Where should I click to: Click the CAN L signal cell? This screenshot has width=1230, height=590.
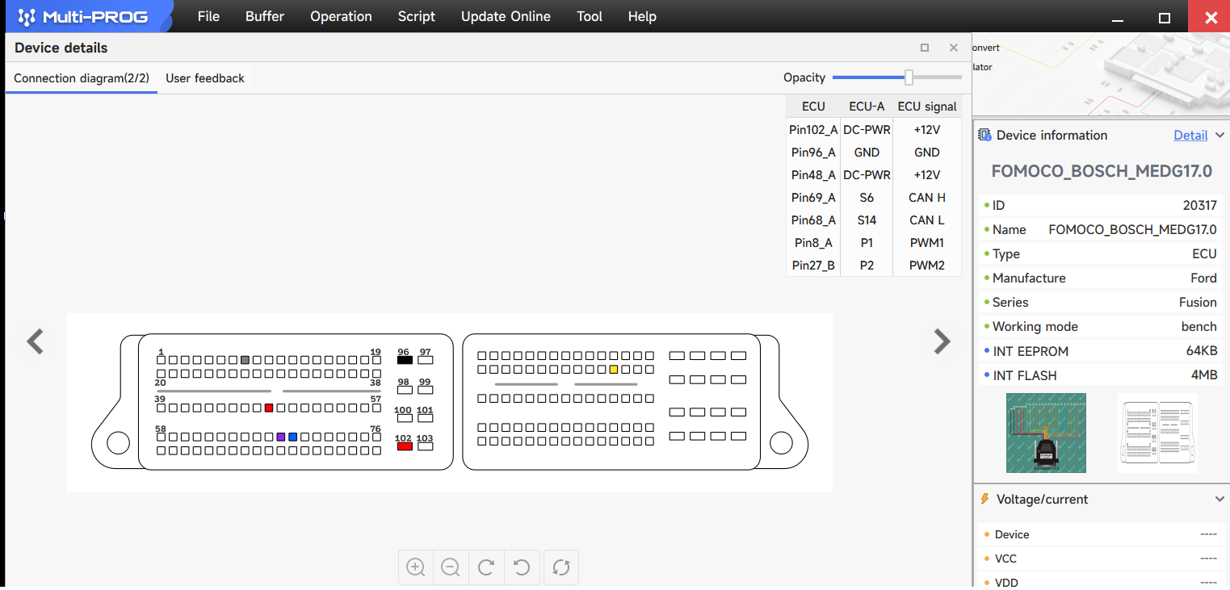927,220
